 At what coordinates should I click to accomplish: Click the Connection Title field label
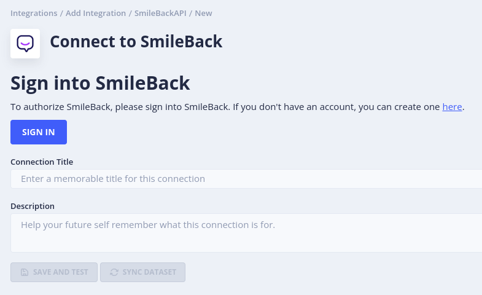(42, 162)
